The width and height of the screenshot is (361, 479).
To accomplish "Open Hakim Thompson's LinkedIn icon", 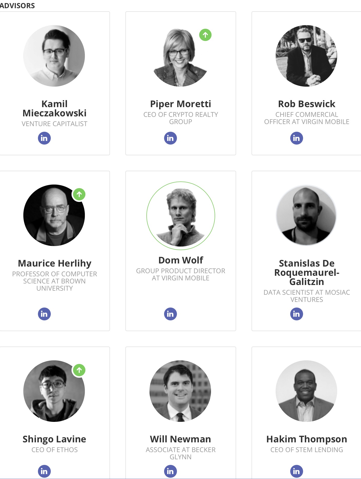I will [x=297, y=471].
